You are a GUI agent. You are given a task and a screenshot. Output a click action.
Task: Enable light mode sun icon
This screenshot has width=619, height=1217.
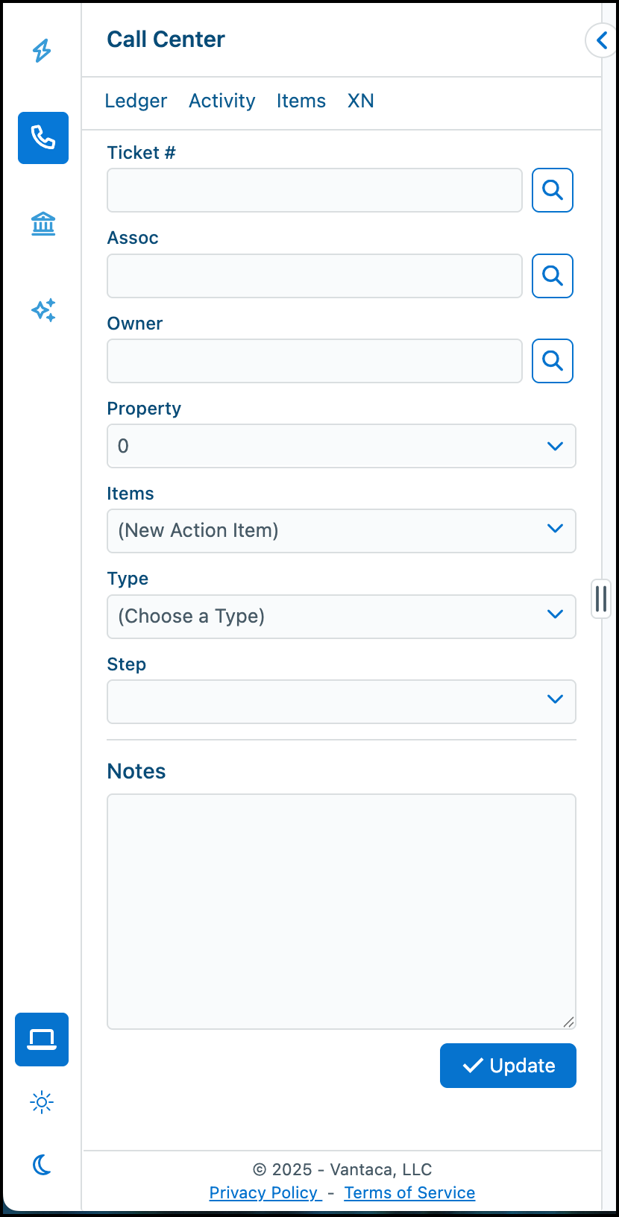[x=42, y=1102]
